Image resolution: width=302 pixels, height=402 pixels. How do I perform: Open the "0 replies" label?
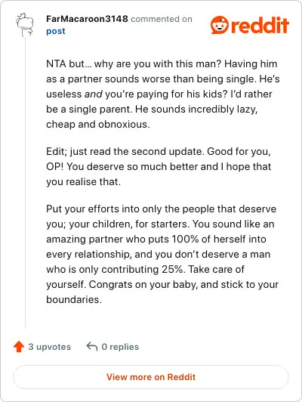point(120,347)
